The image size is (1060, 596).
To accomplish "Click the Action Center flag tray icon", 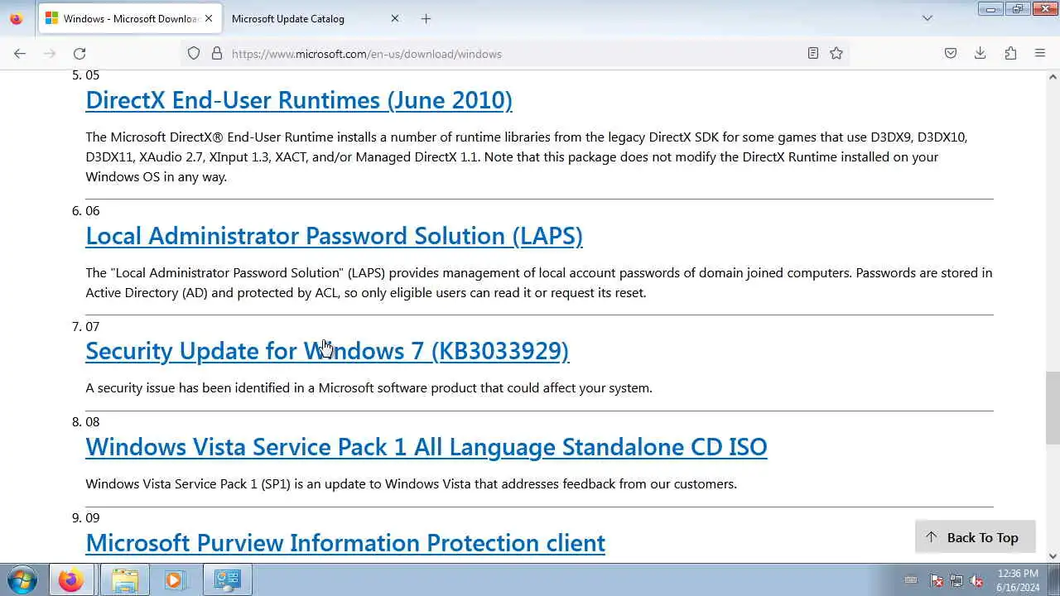I will tap(937, 581).
